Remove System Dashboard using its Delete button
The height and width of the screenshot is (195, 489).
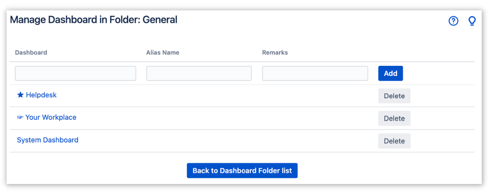point(394,141)
